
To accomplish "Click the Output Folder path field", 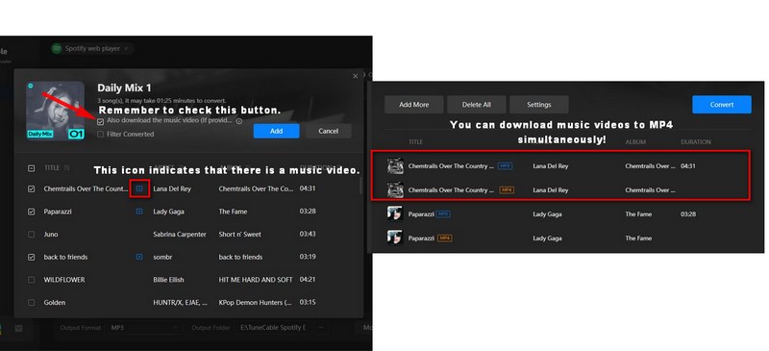I will [273, 327].
